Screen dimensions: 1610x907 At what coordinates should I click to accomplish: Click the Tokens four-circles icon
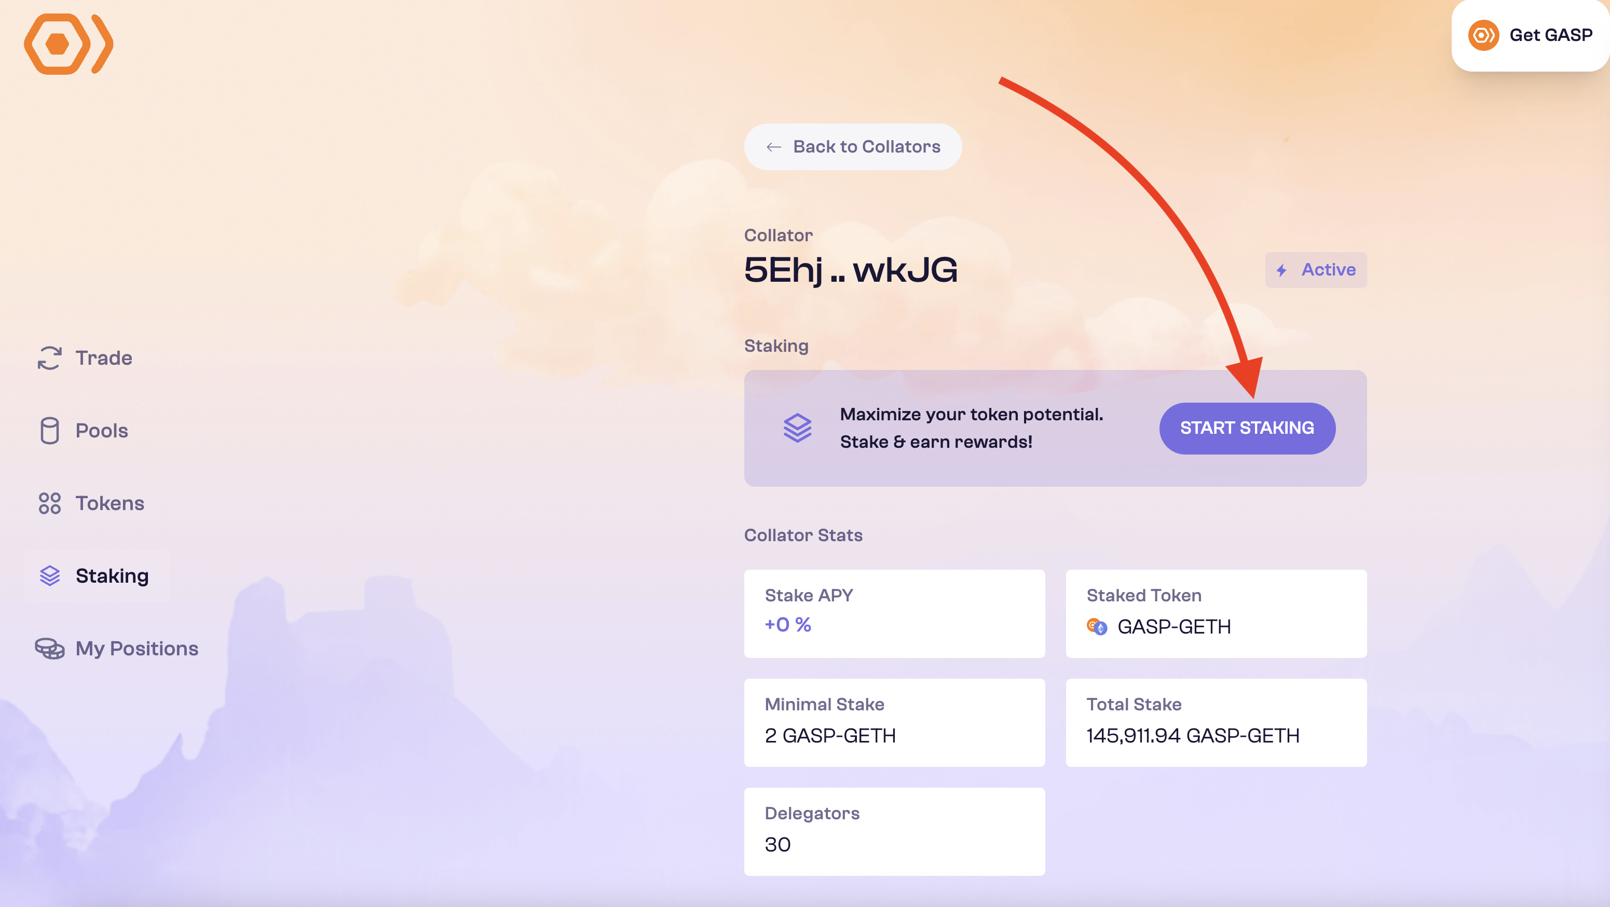(x=49, y=503)
